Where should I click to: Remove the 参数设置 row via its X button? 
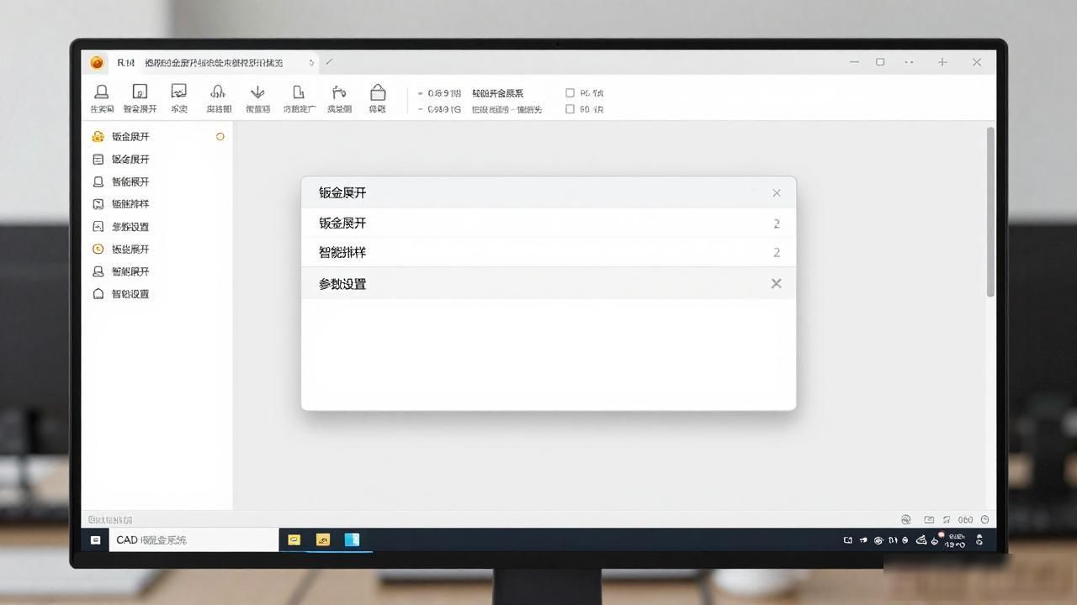(776, 284)
